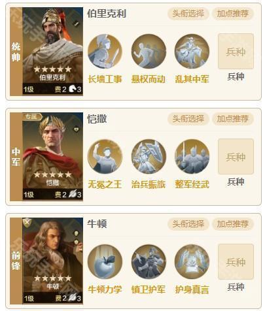Select the 兵种 slot for 伯里克利
265x311 pixels.
tap(236, 52)
